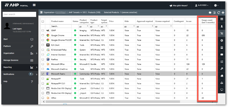This screenshot has height=107, width=228.
Task: Open the user account dropdown in top bar
Action: tap(202, 5)
